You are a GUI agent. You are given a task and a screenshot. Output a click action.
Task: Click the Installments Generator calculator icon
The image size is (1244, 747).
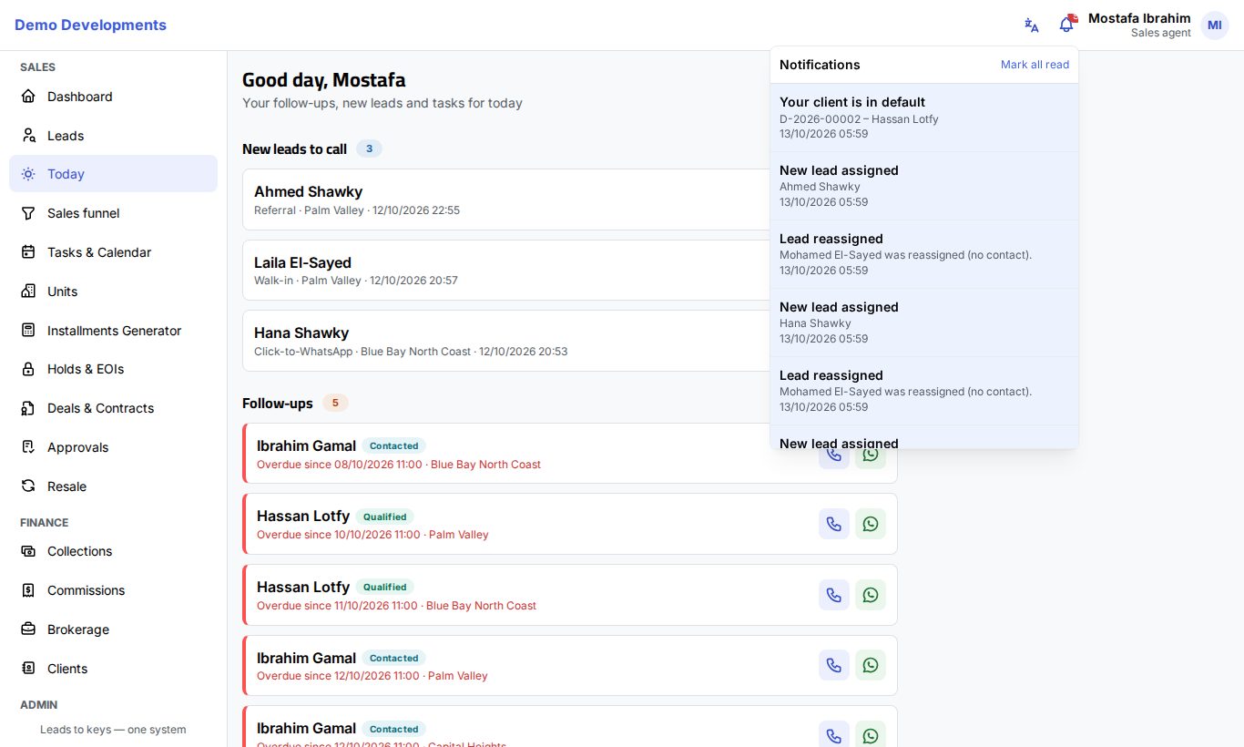(x=28, y=331)
